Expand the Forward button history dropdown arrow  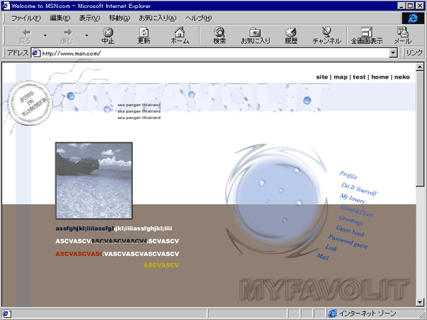[86, 35]
